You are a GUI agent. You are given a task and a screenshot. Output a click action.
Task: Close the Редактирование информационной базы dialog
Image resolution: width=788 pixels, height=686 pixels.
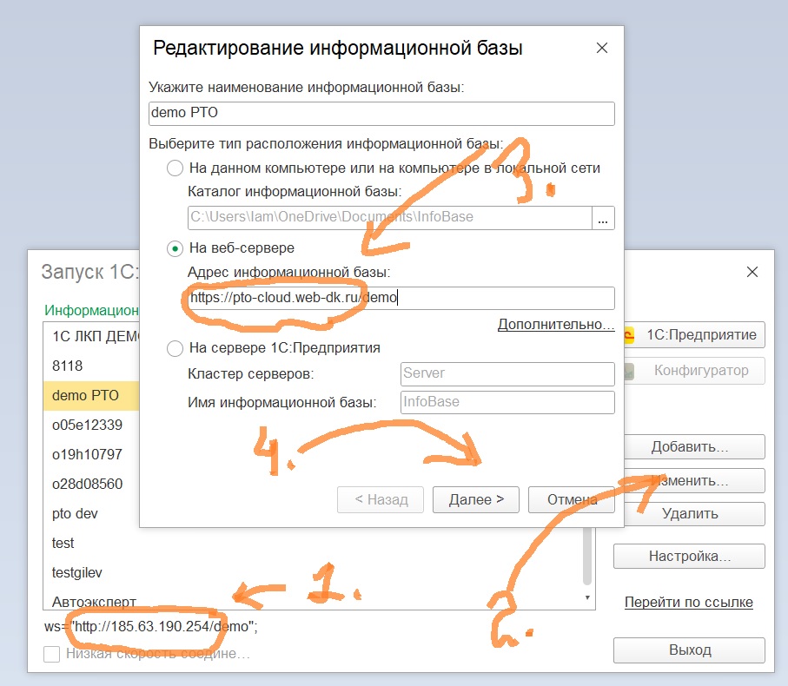[601, 49]
